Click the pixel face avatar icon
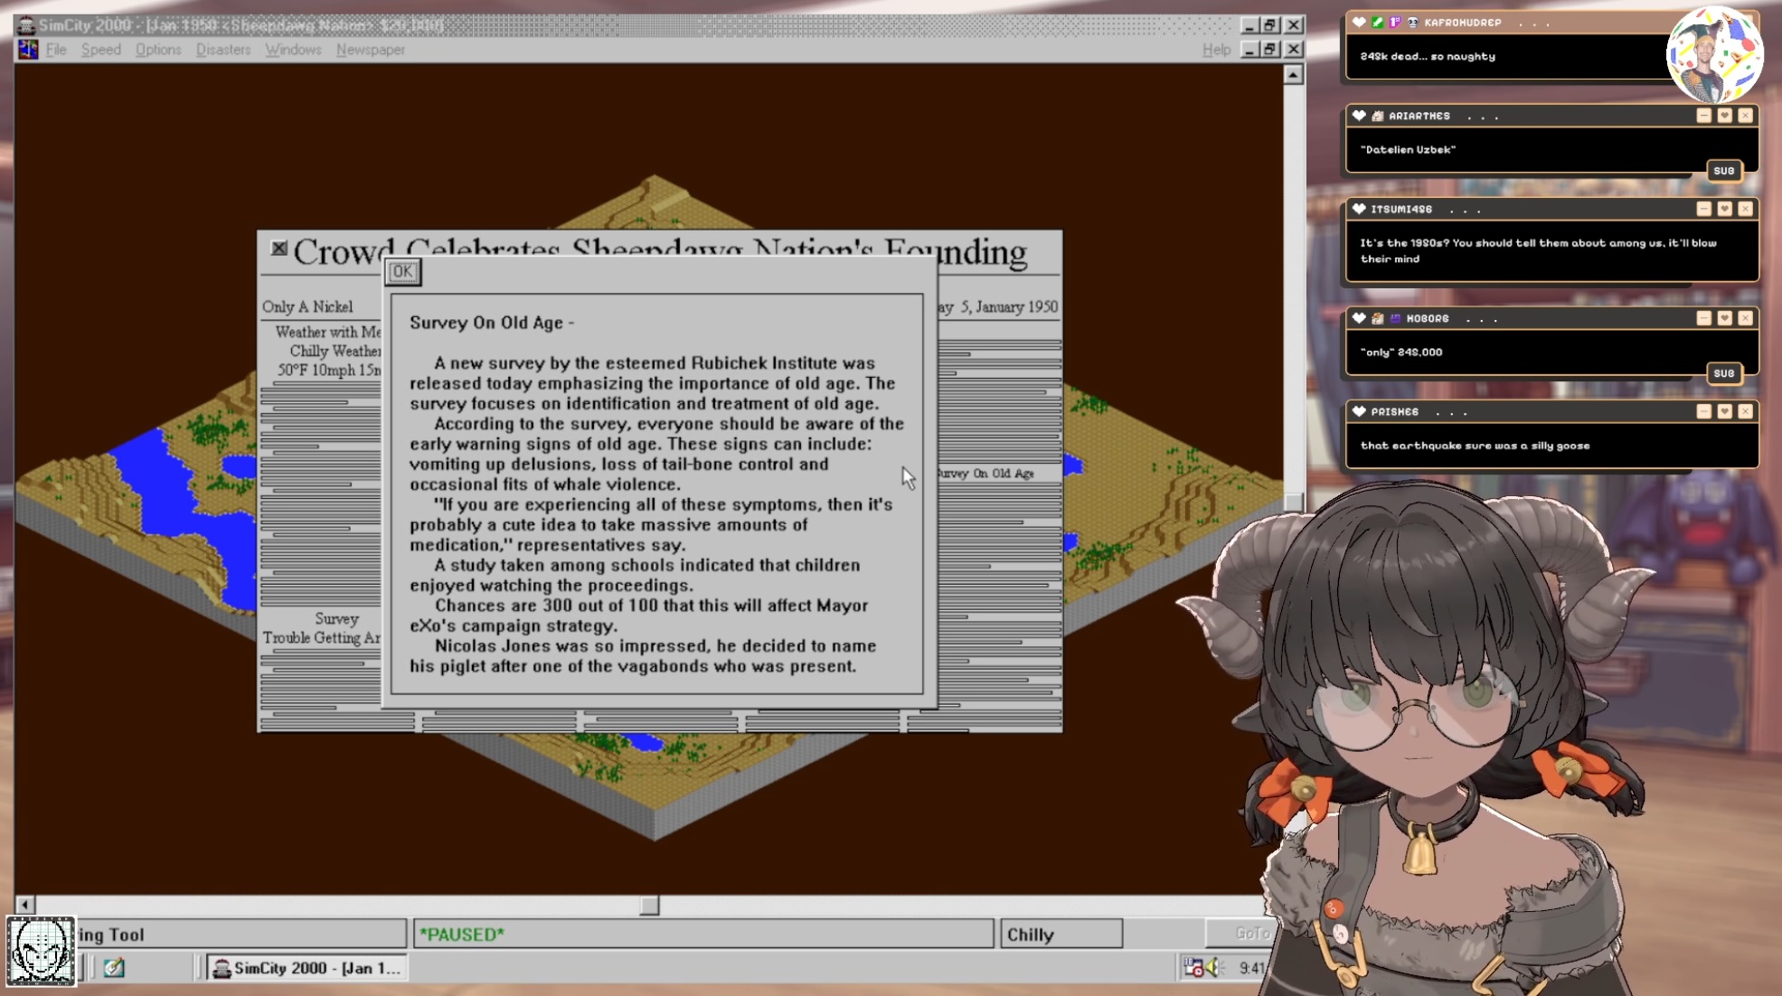The image size is (1782, 996). 41,950
